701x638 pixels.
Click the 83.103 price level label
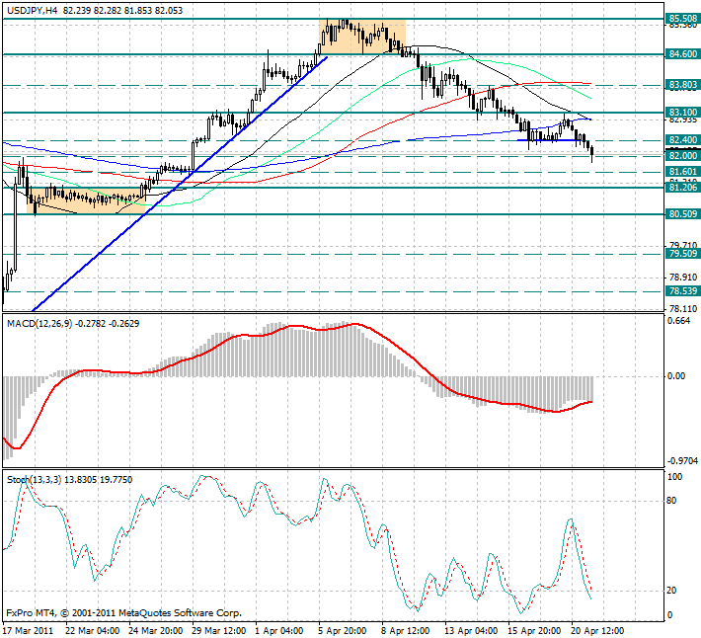coord(683,113)
